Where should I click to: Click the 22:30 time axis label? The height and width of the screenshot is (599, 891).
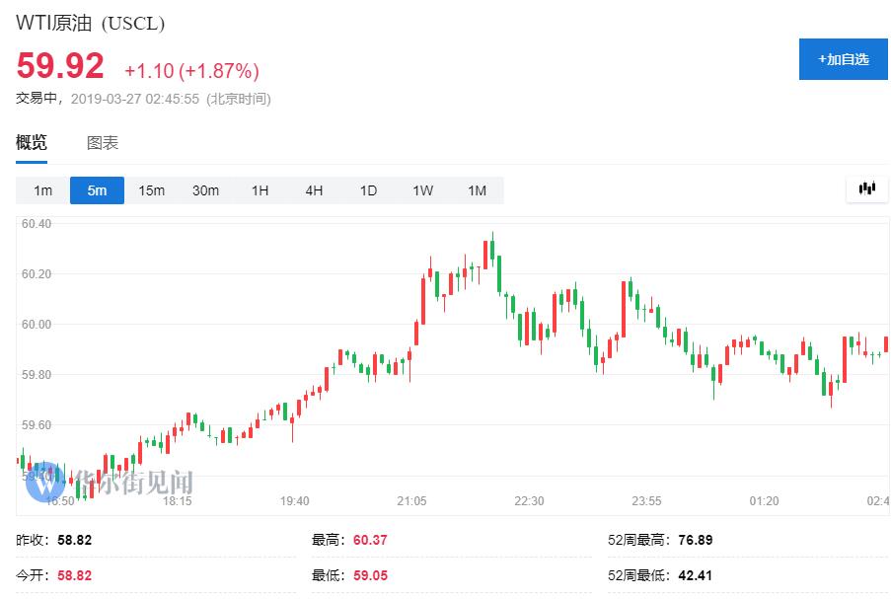529,501
